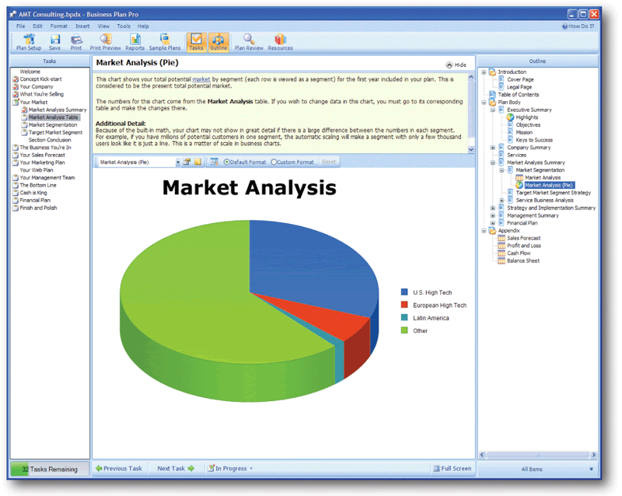622x496 pixels.
Task: Click the greyed-out Reset format button
Action: (x=329, y=162)
